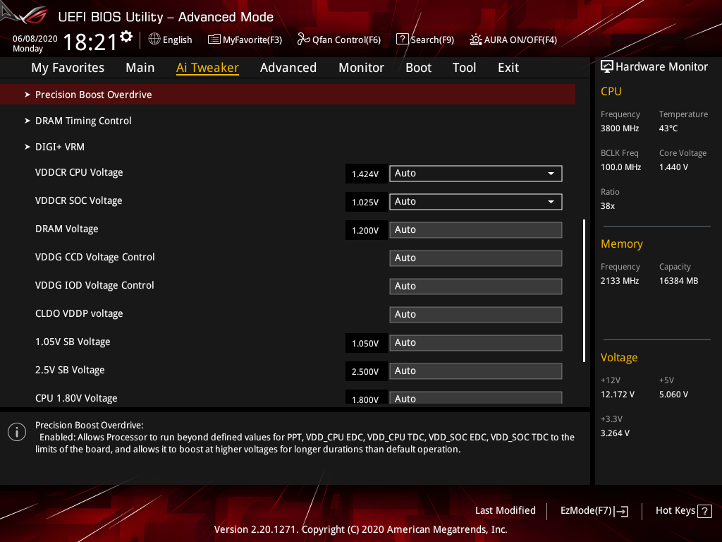Click the Search question mark icon
This screenshot has width=722, height=542.
402,40
